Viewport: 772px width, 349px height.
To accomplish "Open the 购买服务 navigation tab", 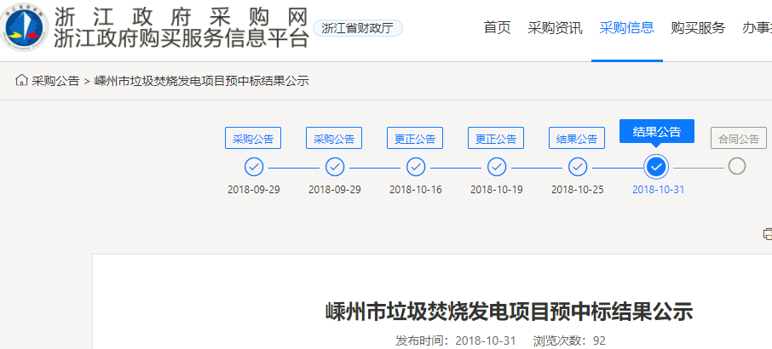I will click(x=698, y=28).
